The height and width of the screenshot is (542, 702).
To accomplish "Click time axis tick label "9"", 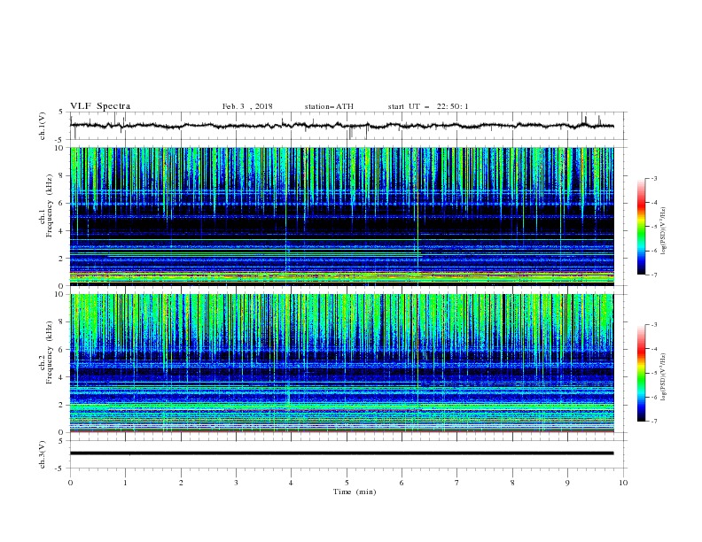I will click(567, 483).
